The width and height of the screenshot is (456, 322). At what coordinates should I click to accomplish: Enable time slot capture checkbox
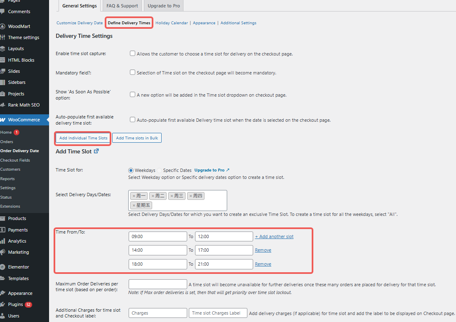[x=132, y=53]
